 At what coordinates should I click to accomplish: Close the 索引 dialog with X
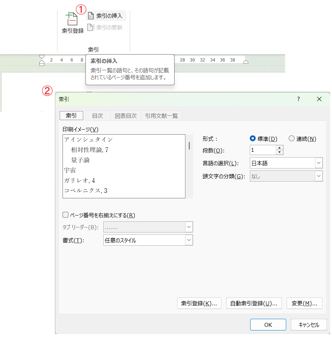[319, 99]
